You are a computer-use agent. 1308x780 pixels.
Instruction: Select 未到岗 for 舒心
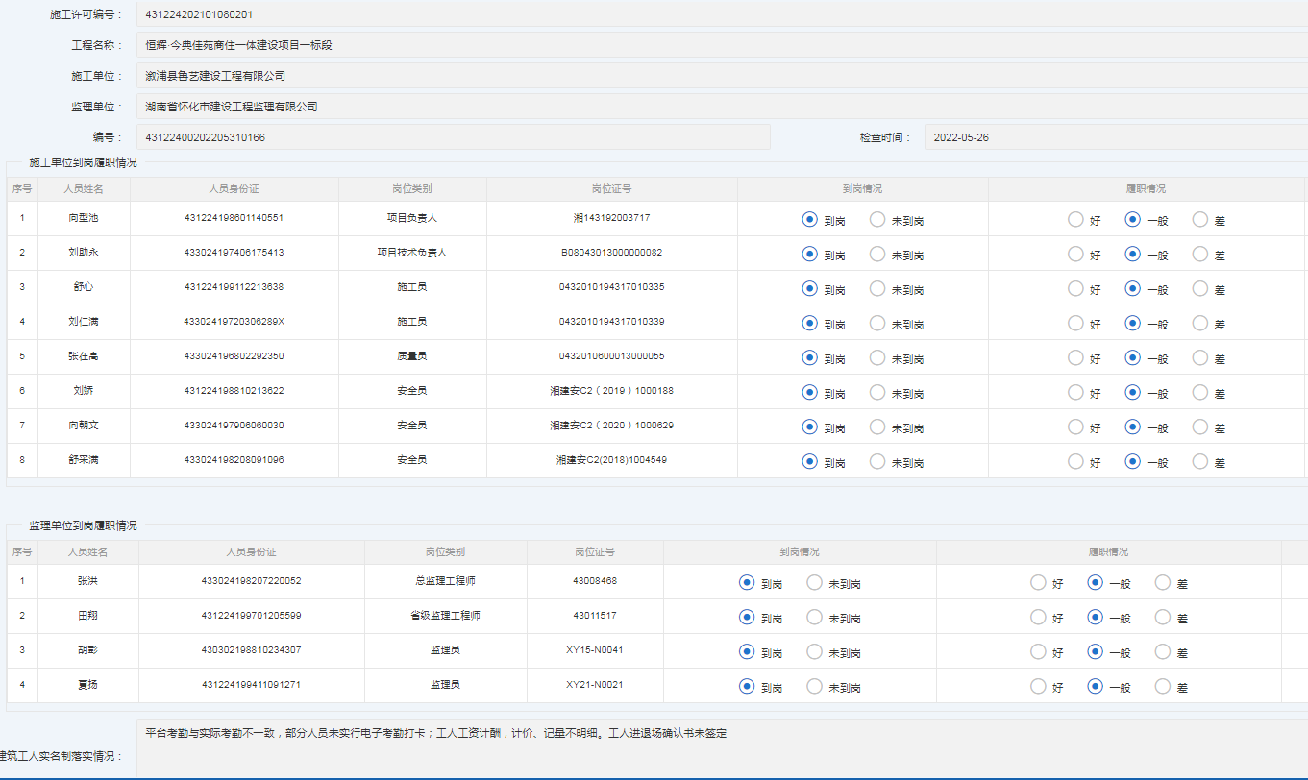coord(877,288)
